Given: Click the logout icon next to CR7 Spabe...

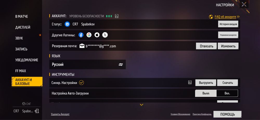Looking at the screenshot, I should coord(37,111).
